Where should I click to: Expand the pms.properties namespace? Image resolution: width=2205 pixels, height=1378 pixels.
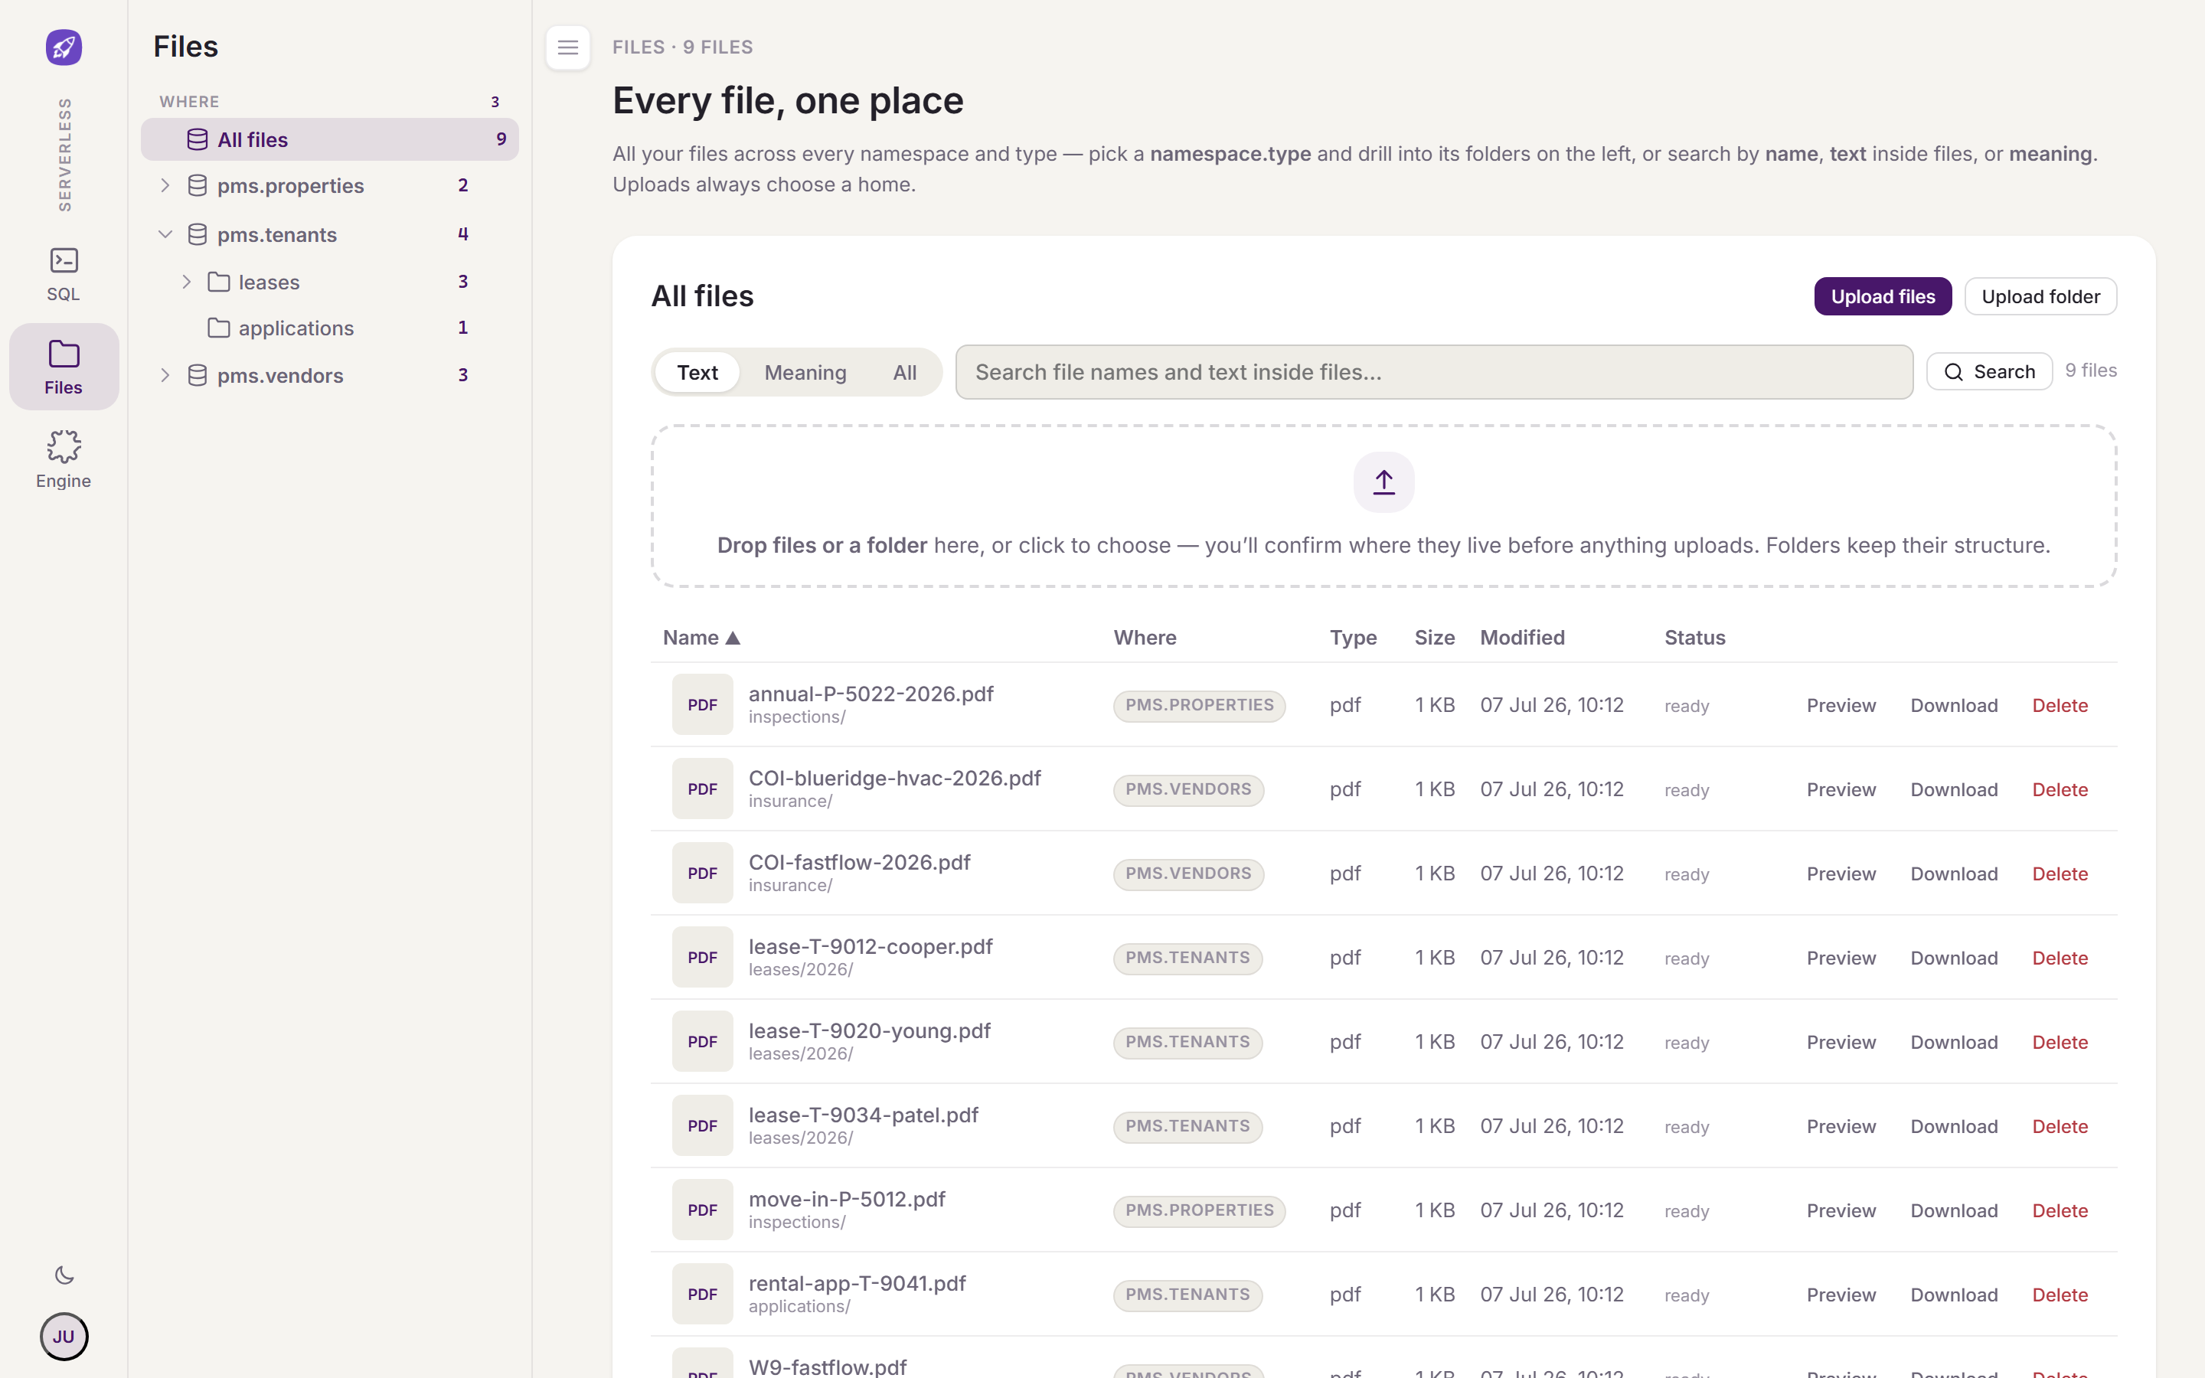point(165,186)
